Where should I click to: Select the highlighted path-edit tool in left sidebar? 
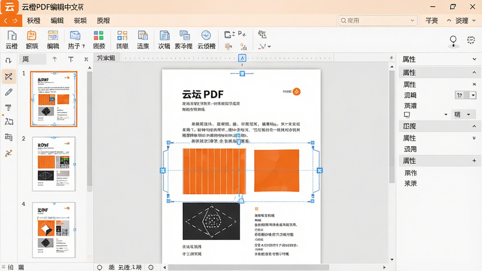8,77
